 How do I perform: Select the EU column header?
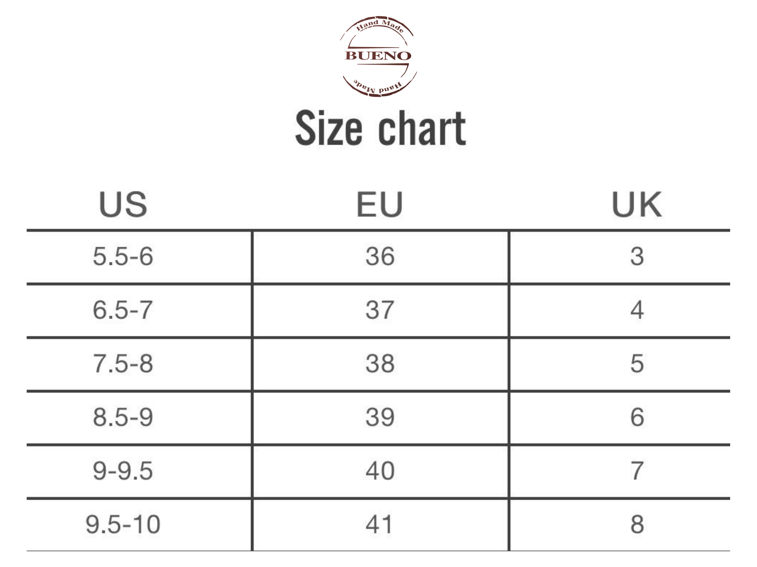[x=380, y=204]
